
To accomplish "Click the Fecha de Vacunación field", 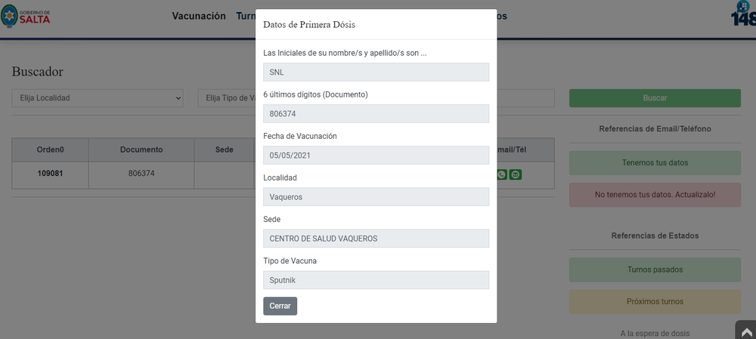I will coord(376,155).
